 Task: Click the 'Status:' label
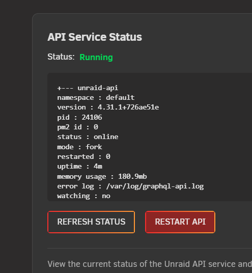61,57
